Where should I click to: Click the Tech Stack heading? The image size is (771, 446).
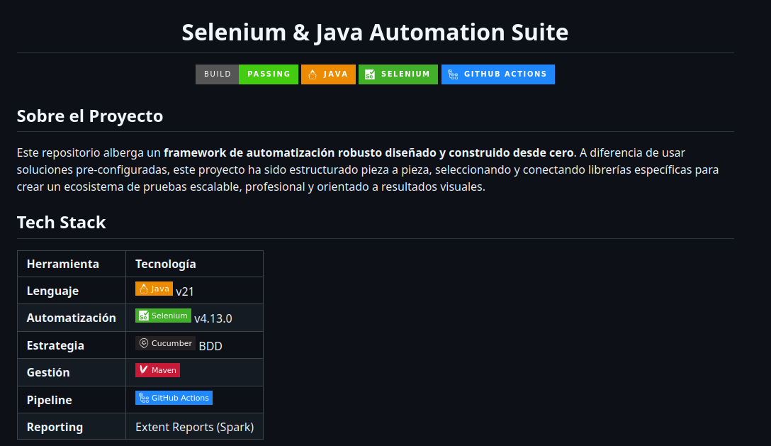click(x=61, y=222)
